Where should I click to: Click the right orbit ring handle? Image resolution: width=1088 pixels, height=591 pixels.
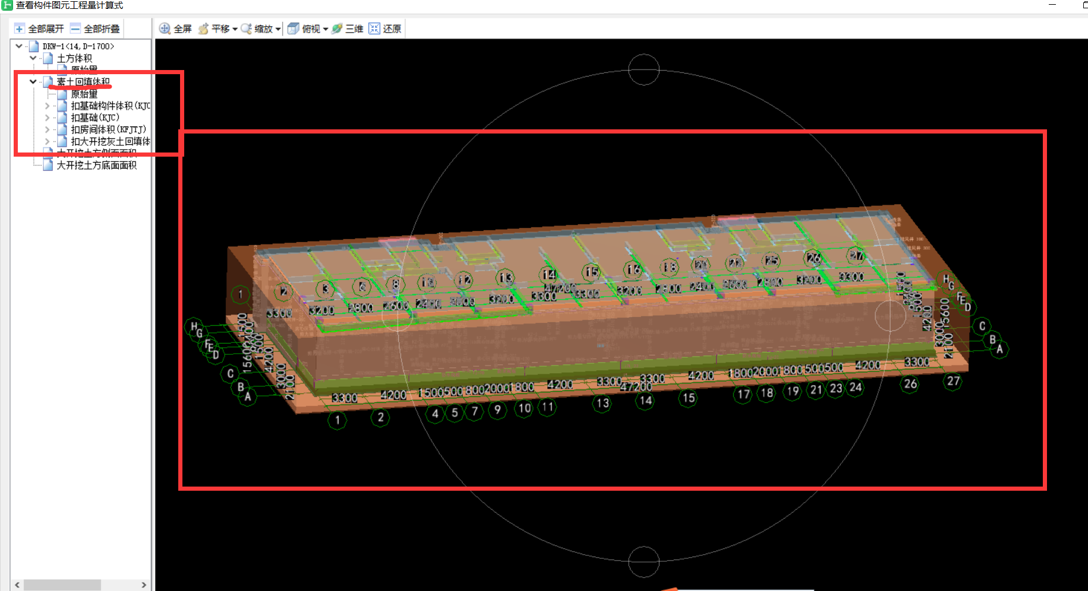890,315
